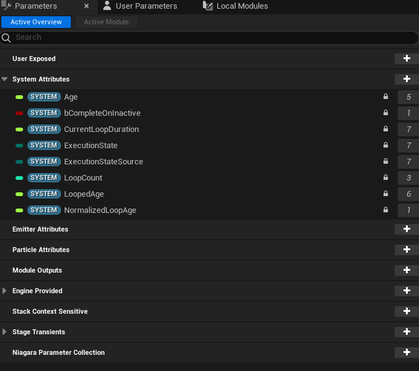
Task: Click the lock icon on ExecutionState row
Action: 385,145
